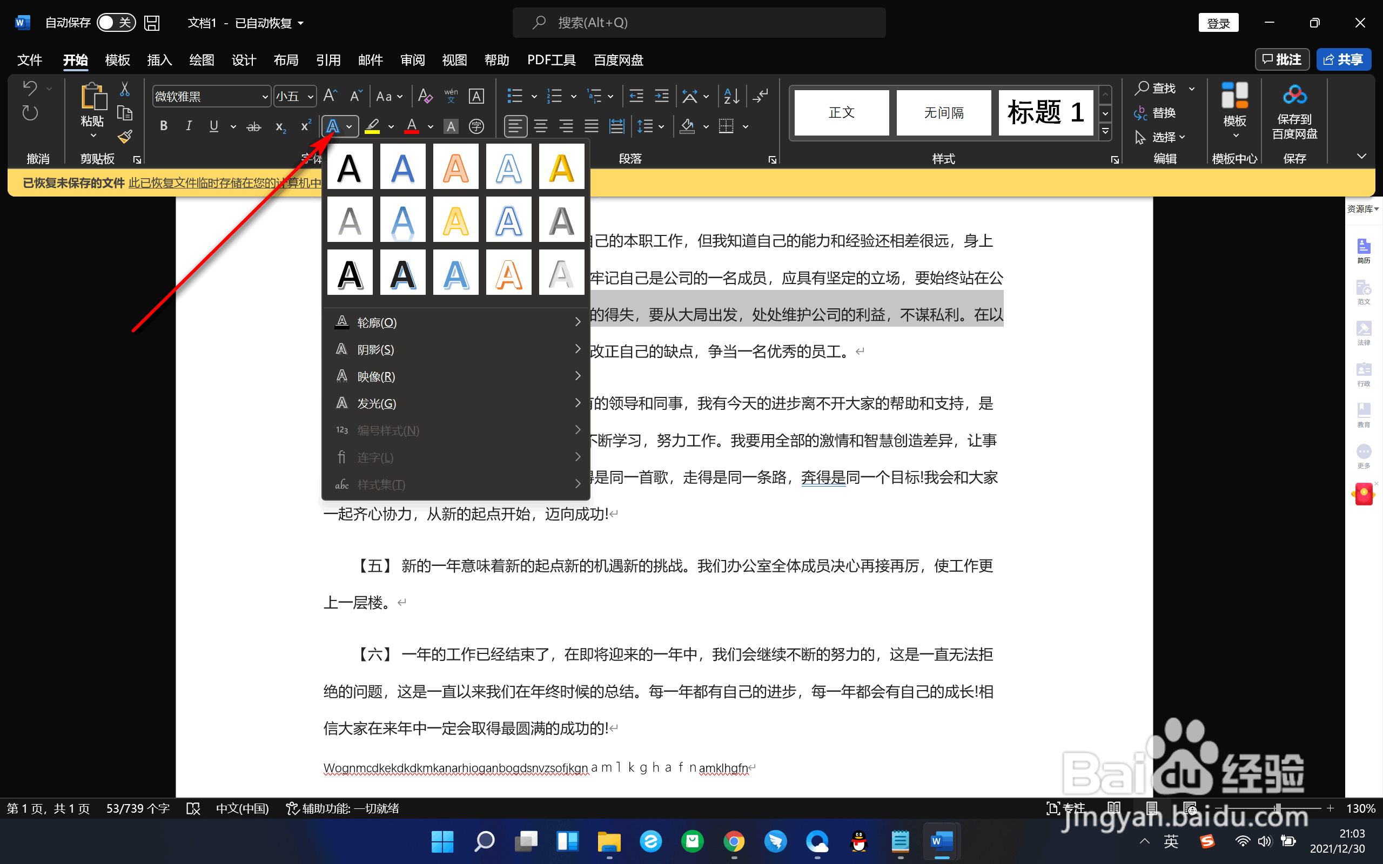The image size is (1383, 864).
Task: Click Decrease indent icon
Action: tap(636, 96)
